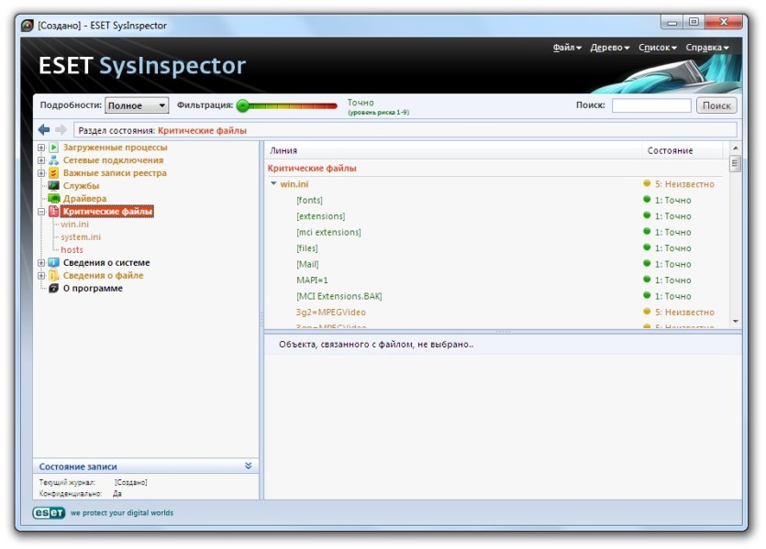Screen dimensions: 766x549
Task: Click the Важные записи реестра icon
Action: [x=54, y=172]
